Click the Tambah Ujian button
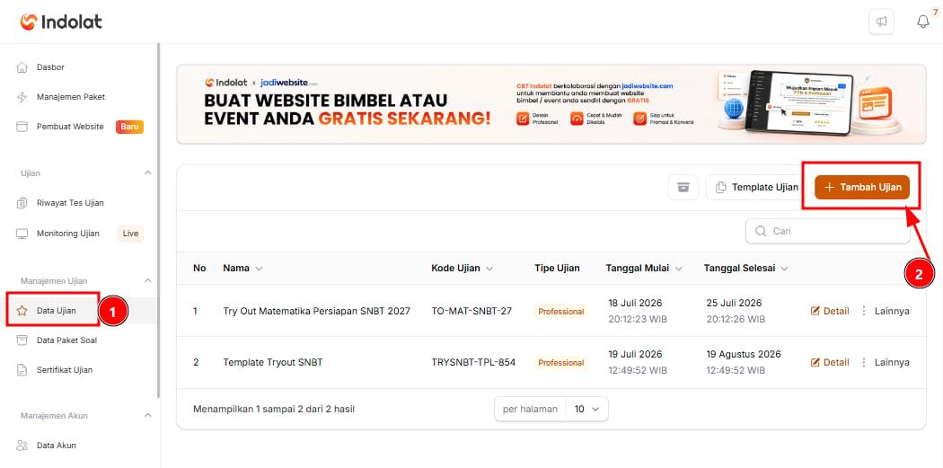943x468 pixels. click(x=862, y=187)
